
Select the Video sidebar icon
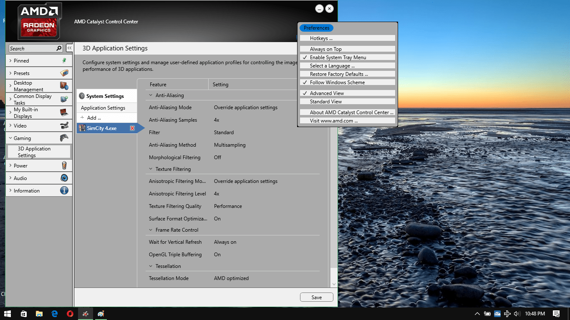[64, 125]
